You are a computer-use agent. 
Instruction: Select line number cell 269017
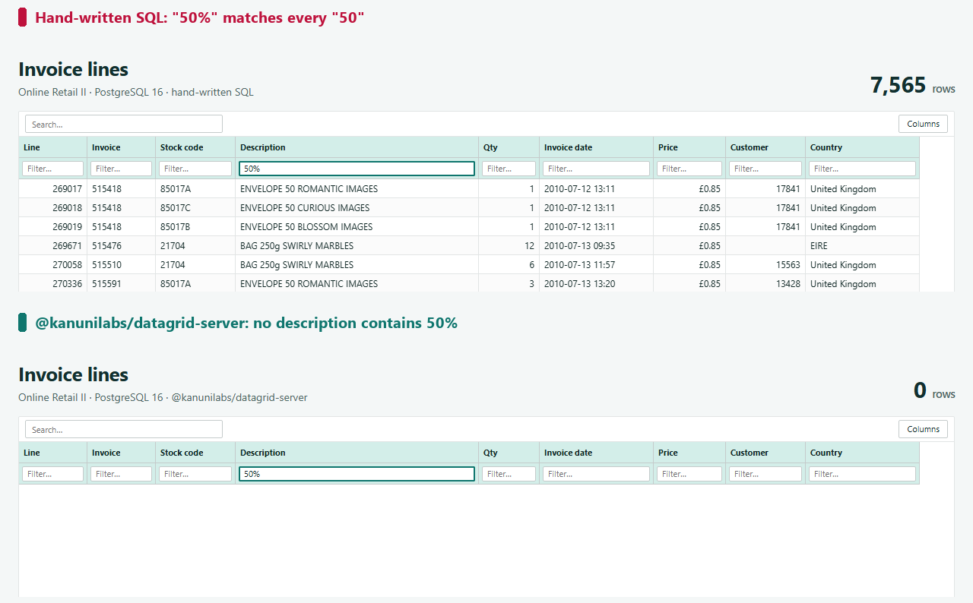[x=53, y=188]
